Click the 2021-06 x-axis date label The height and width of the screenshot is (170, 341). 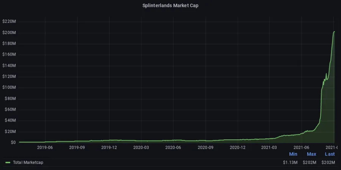[x=302, y=147]
